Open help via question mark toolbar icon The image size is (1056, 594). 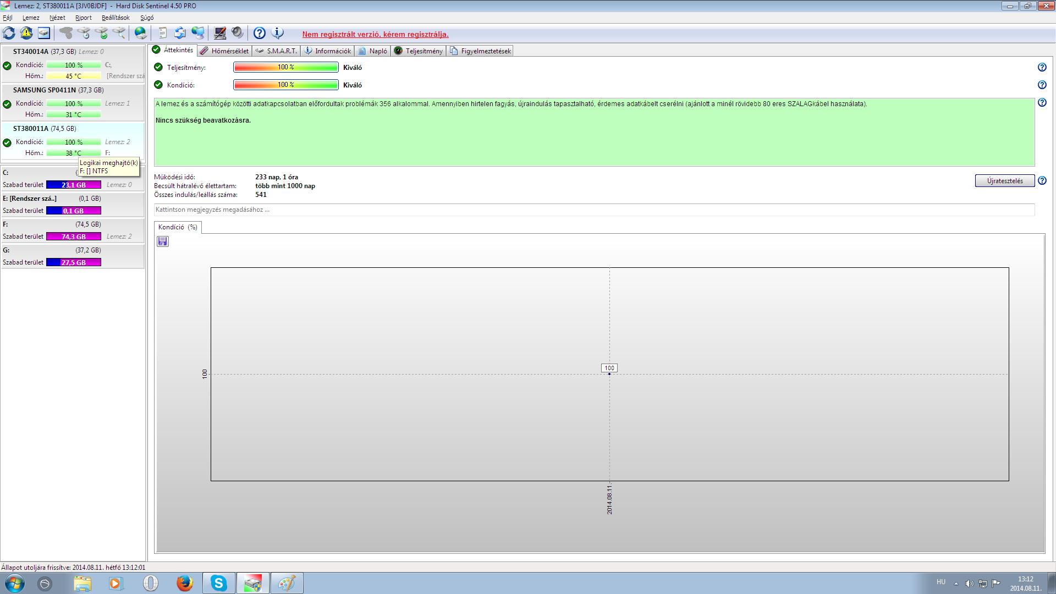260,33
